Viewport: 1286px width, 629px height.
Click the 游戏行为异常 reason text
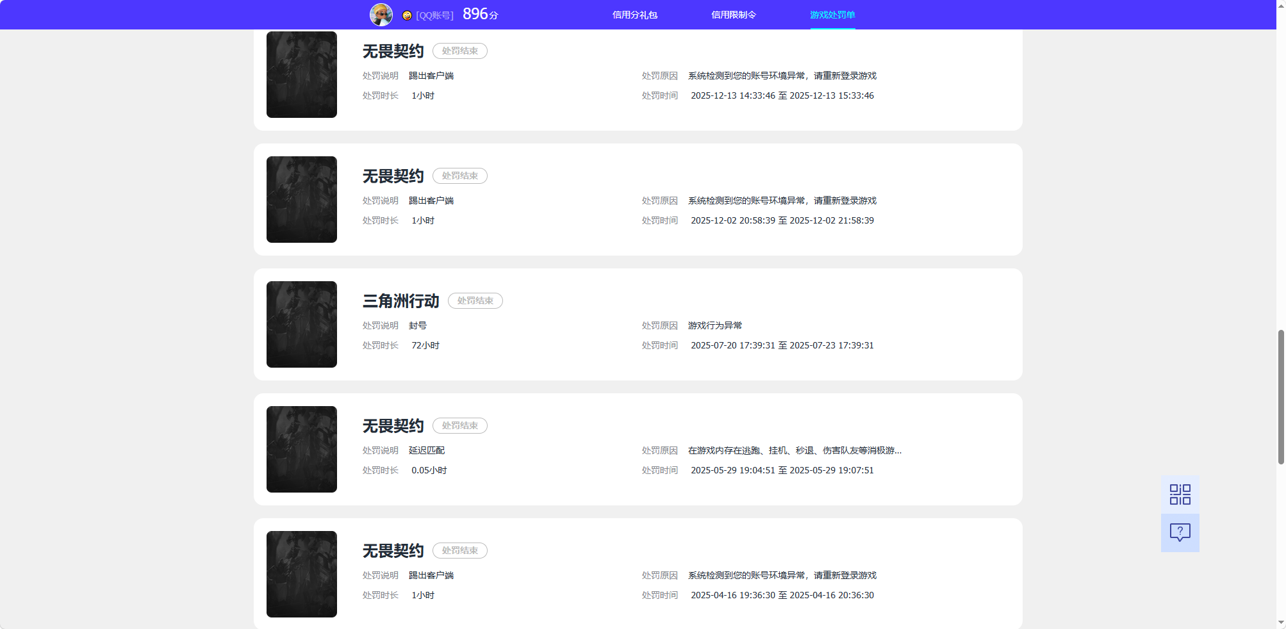coord(715,325)
